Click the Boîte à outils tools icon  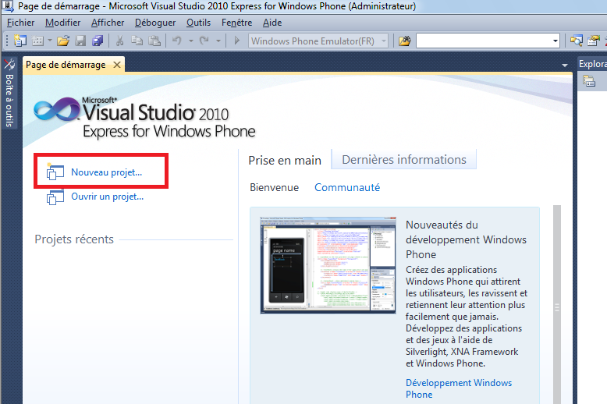coord(9,64)
